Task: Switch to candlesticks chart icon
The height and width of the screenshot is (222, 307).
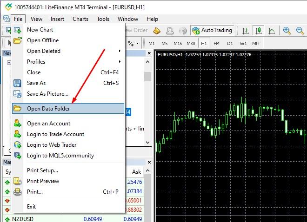Action: (259, 31)
